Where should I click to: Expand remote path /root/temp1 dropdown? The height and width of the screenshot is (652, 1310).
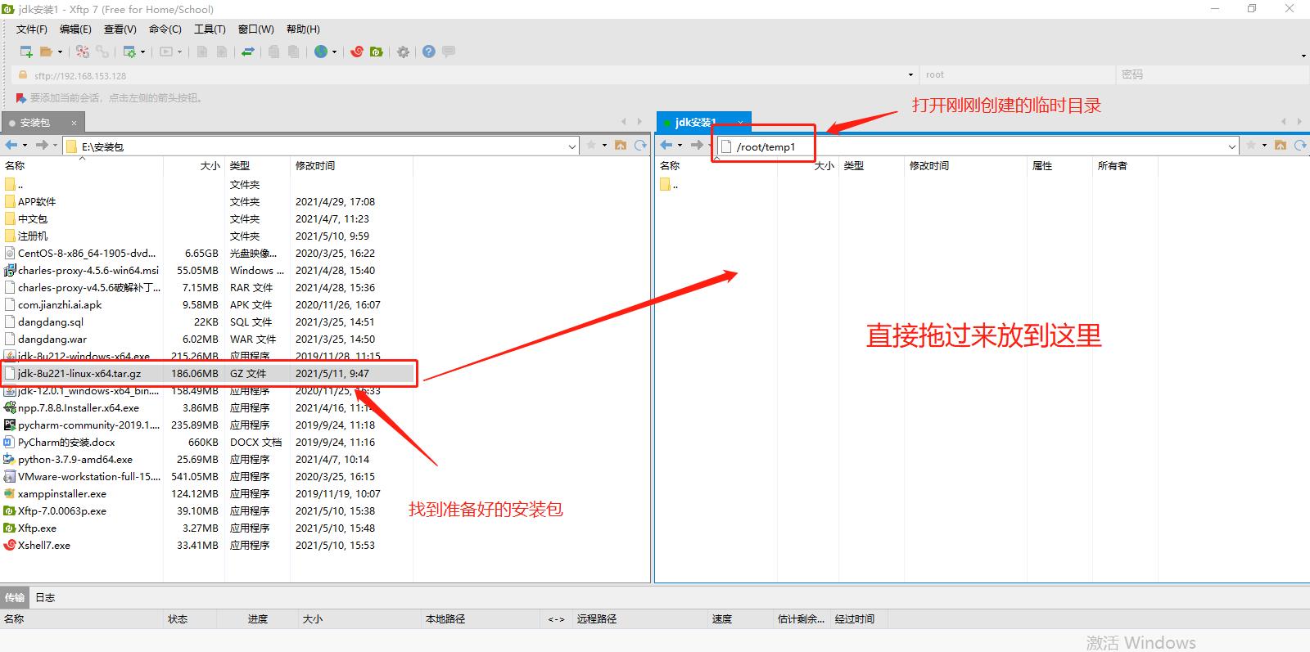(1232, 146)
